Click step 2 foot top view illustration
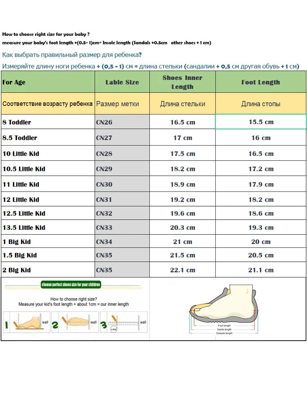Viewport: 307px width, 409px height. pos(75,322)
